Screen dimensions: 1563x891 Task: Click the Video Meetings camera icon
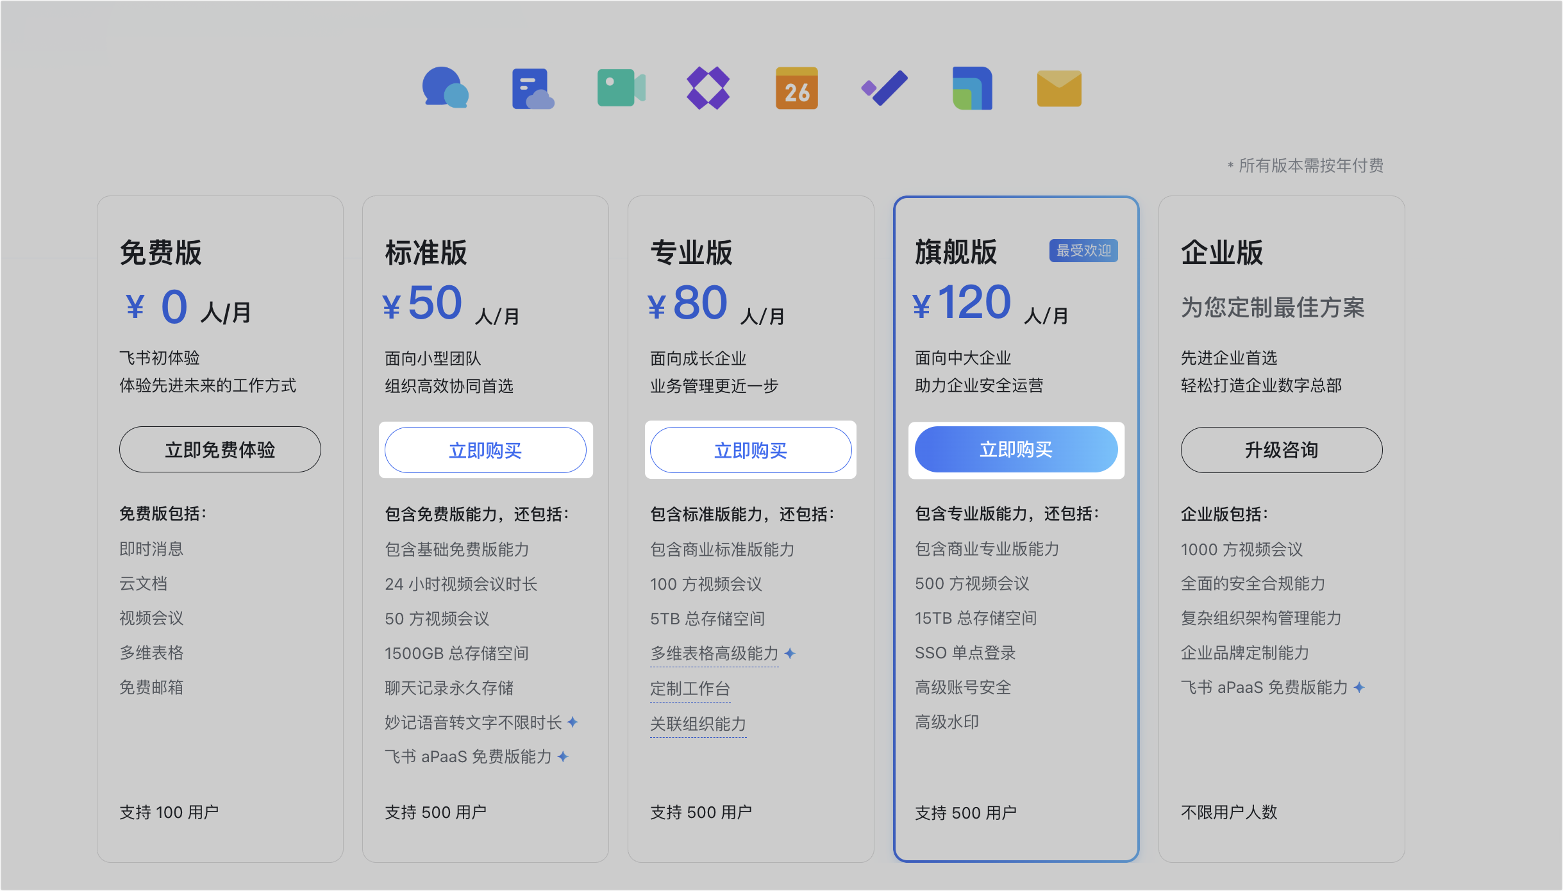(620, 88)
